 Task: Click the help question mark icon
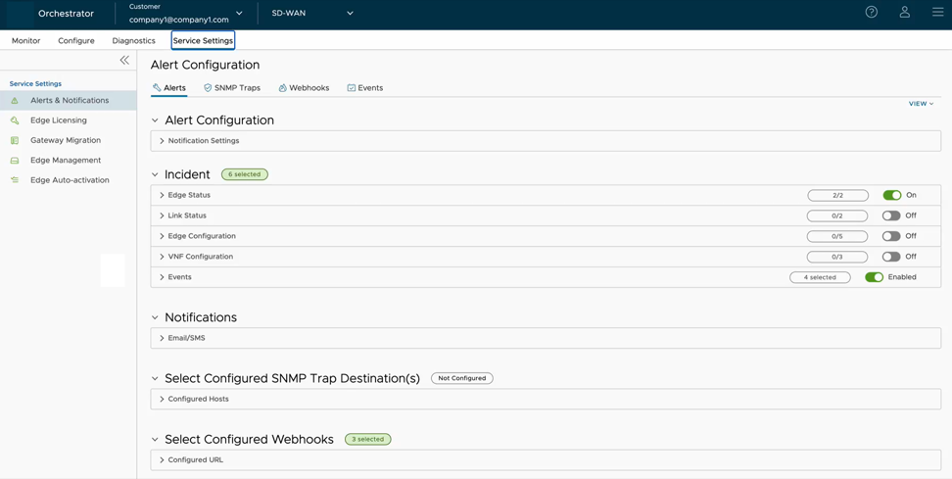click(871, 13)
